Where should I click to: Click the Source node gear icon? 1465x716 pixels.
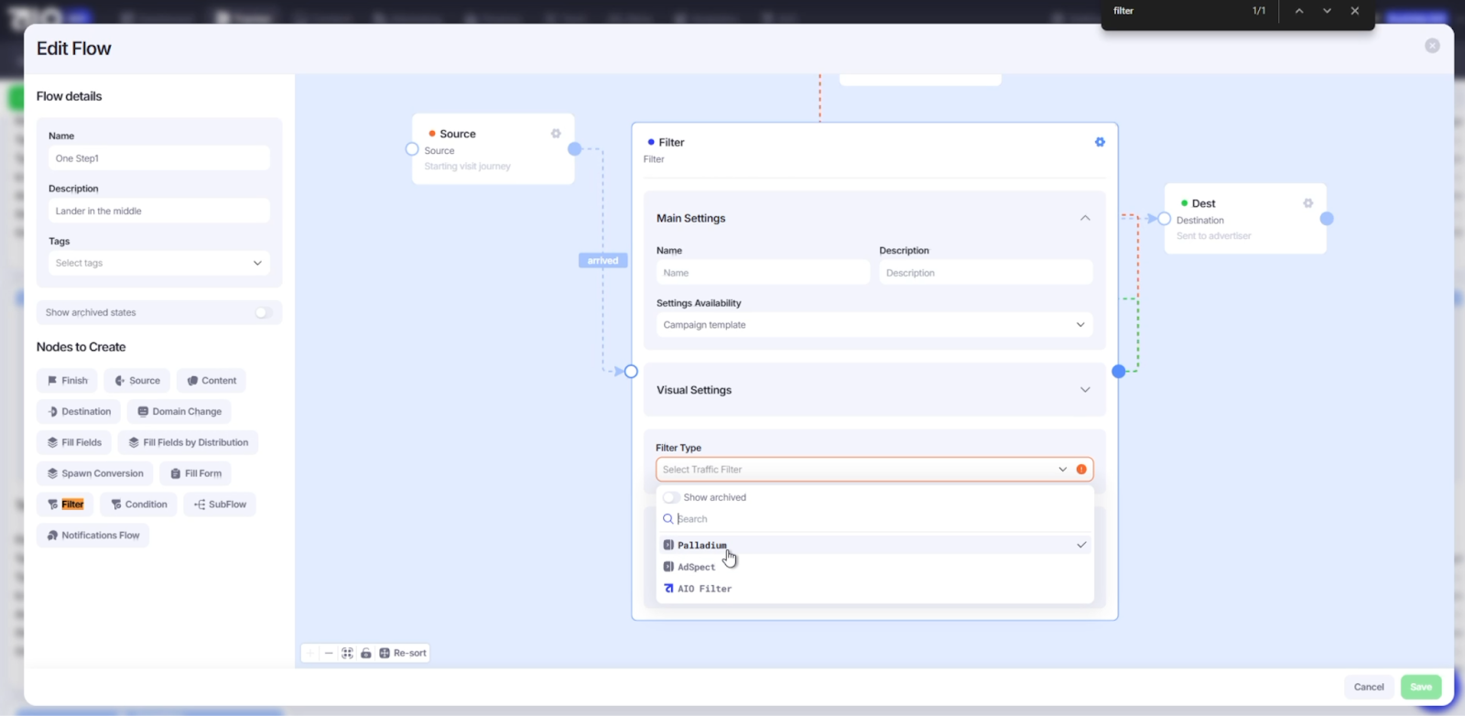click(x=556, y=134)
